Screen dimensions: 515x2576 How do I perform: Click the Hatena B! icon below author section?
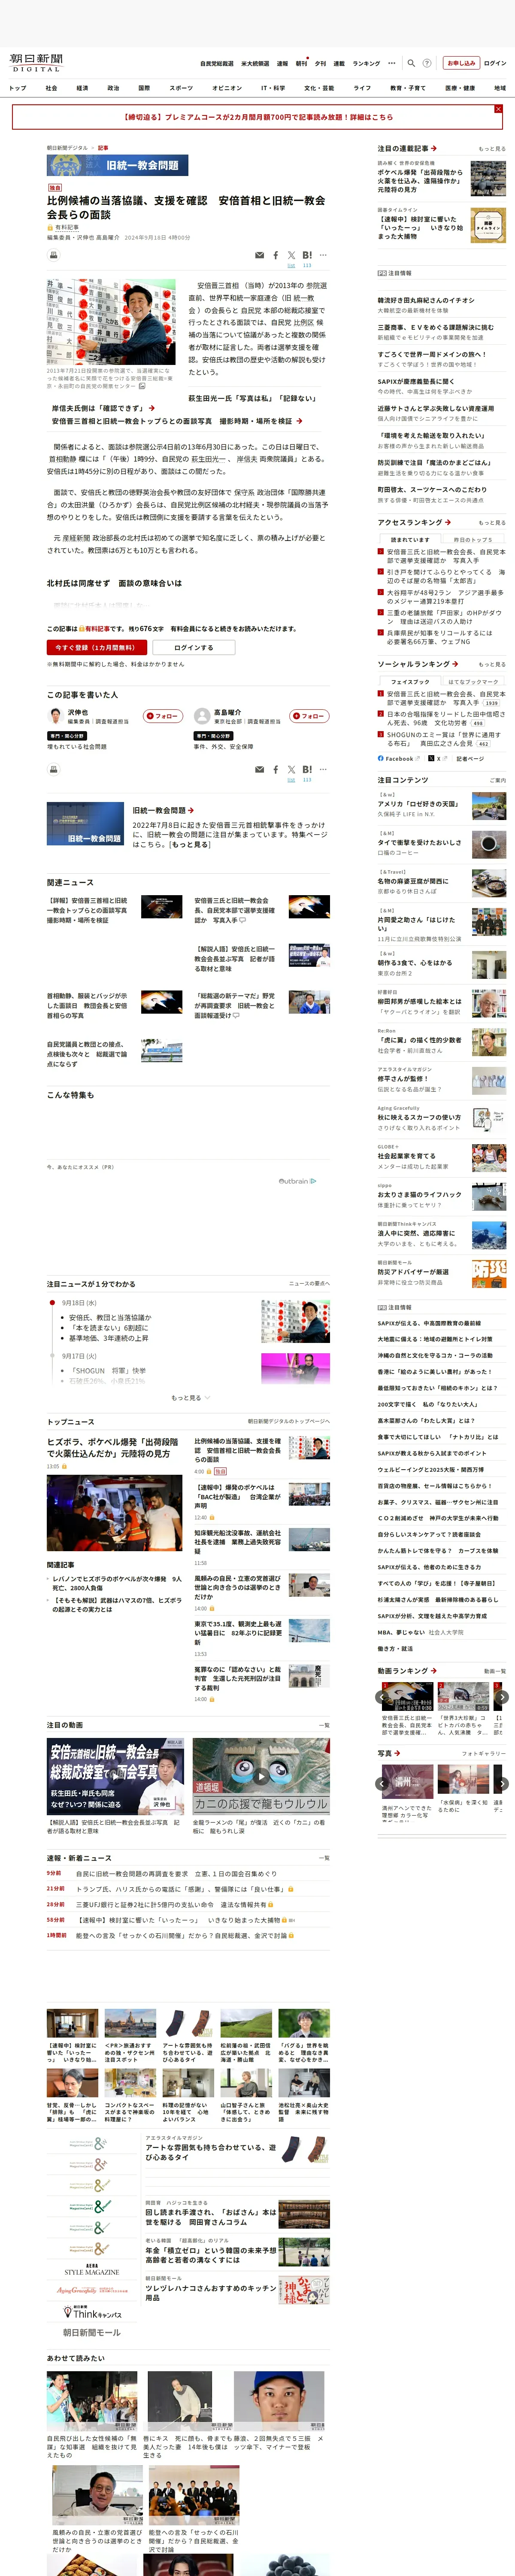pyautogui.click(x=307, y=769)
